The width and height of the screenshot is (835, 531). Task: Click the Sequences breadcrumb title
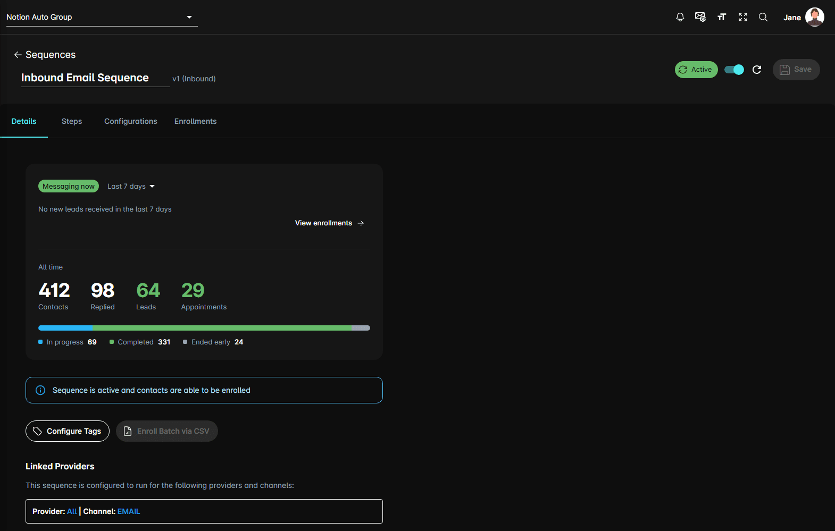tap(51, 55)
